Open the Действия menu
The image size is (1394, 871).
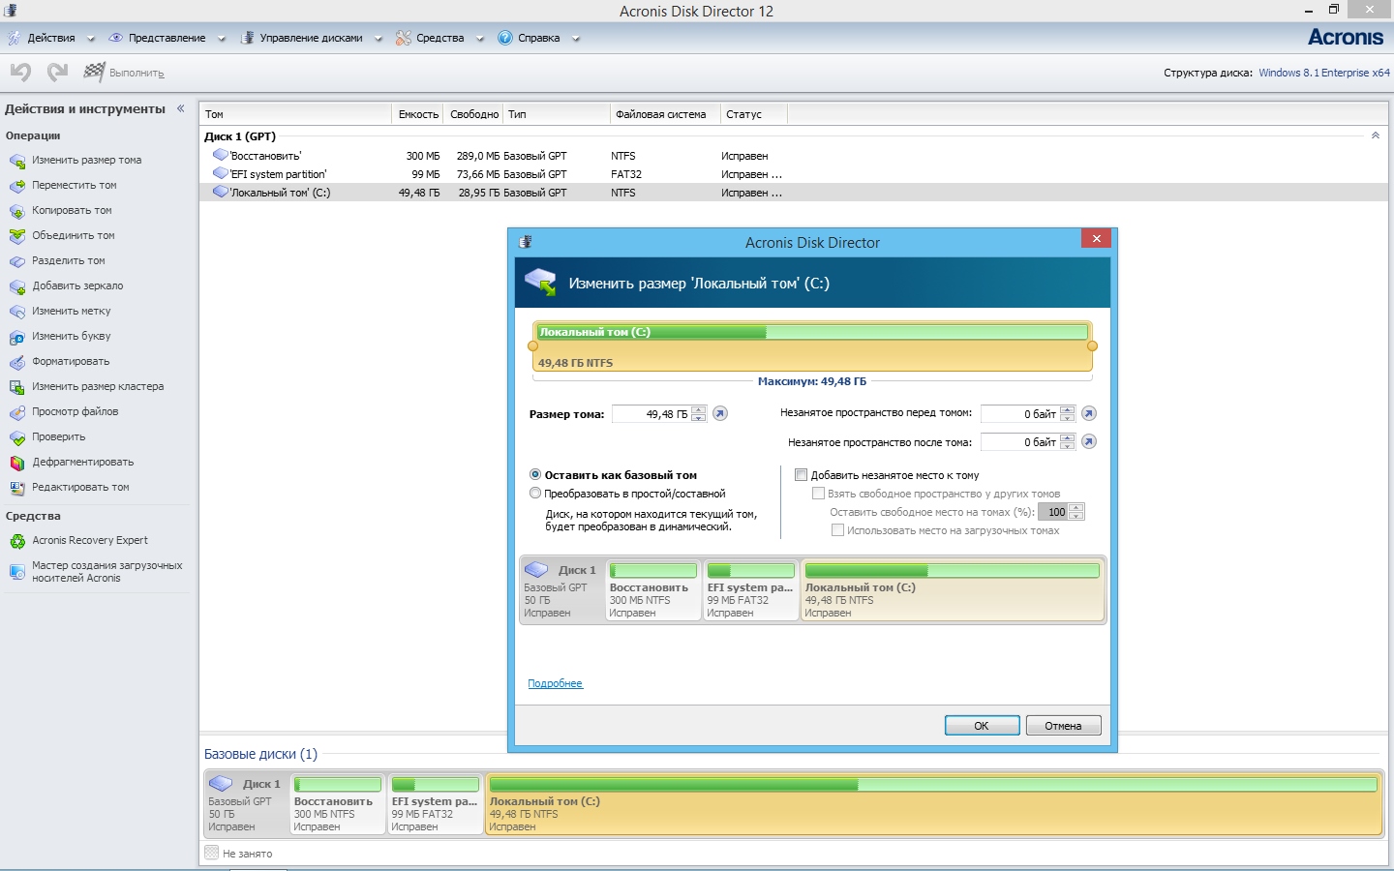(51, 38)
